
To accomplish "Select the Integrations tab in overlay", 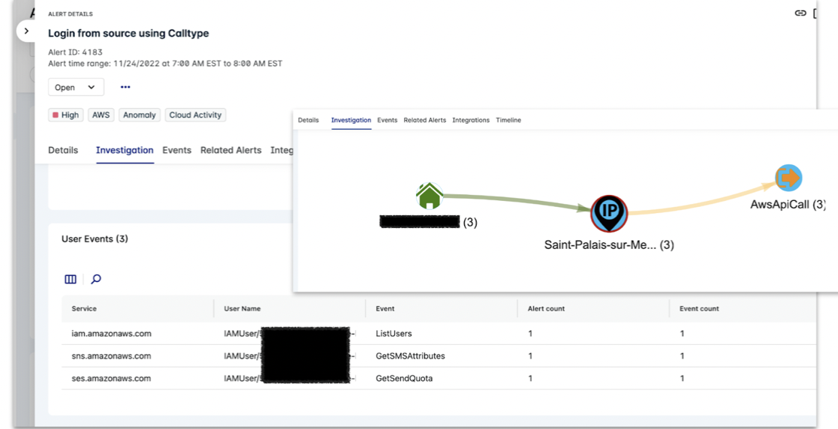I will pyautogui.click(x=471, y=120).
